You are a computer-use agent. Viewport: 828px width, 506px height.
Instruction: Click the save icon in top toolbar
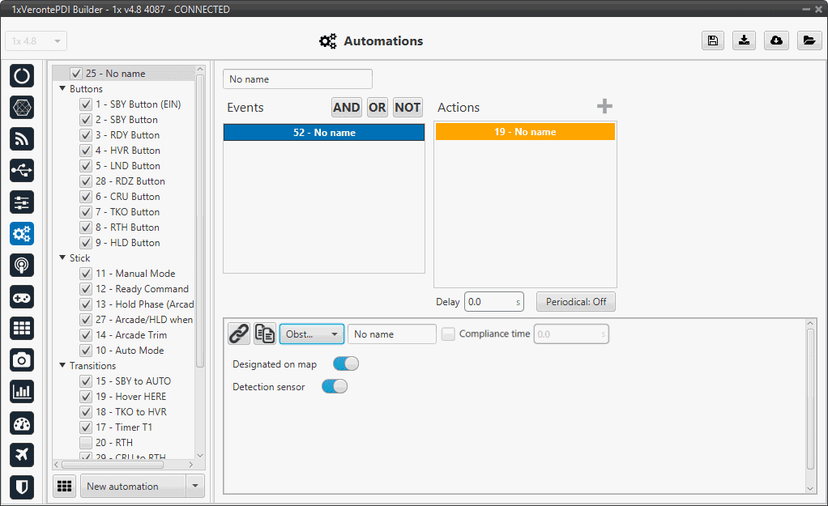click(x=712, y=41)
